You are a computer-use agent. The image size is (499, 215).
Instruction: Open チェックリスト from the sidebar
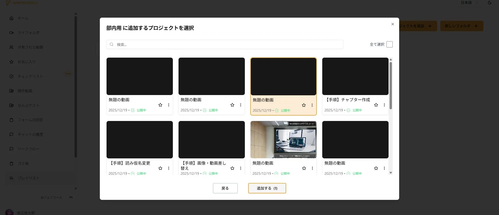click(30, 76)
